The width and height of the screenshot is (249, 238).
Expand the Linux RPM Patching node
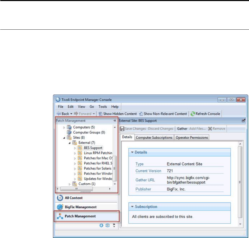pos(75,153)
